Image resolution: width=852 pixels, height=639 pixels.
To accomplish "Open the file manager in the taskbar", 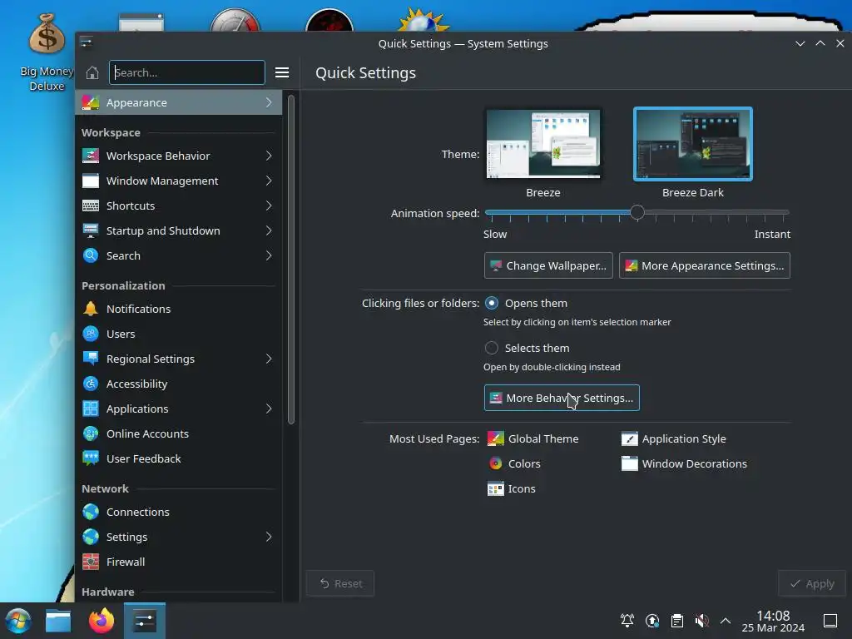I will [58, 621].
